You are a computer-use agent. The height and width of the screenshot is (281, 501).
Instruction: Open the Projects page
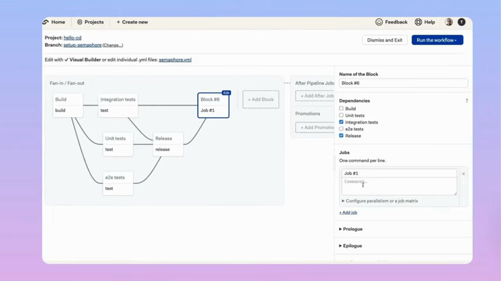click(x=90, y=22)
